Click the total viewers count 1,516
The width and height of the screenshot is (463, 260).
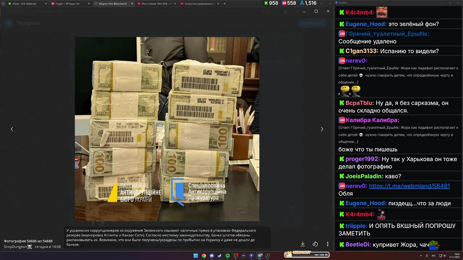308,3
